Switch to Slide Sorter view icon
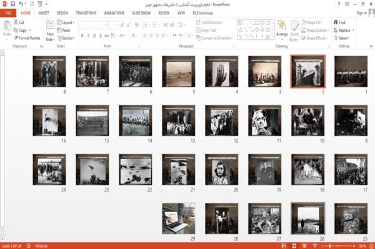This screenshot has width=375, height=249. click(294, 246)
